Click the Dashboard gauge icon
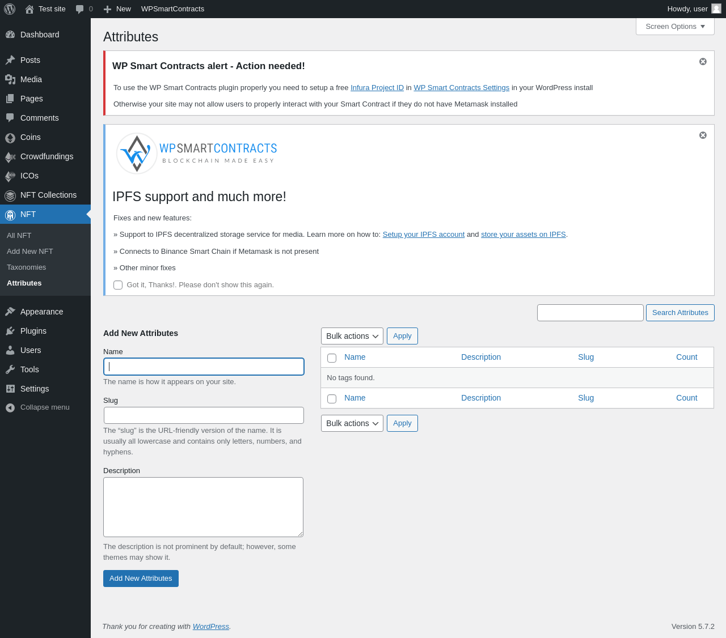726x638 pixels. tap(10, 35)
